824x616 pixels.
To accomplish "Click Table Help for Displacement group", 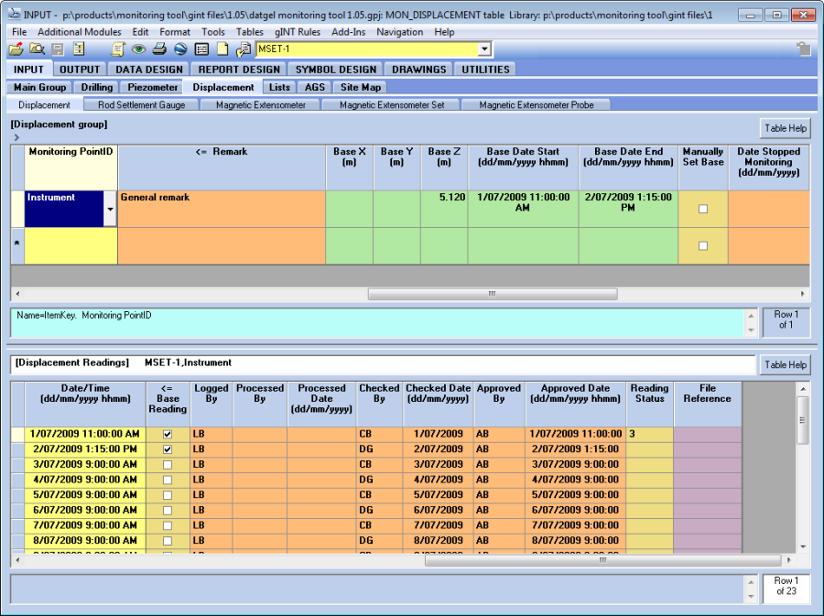I will tap(785, 128).
